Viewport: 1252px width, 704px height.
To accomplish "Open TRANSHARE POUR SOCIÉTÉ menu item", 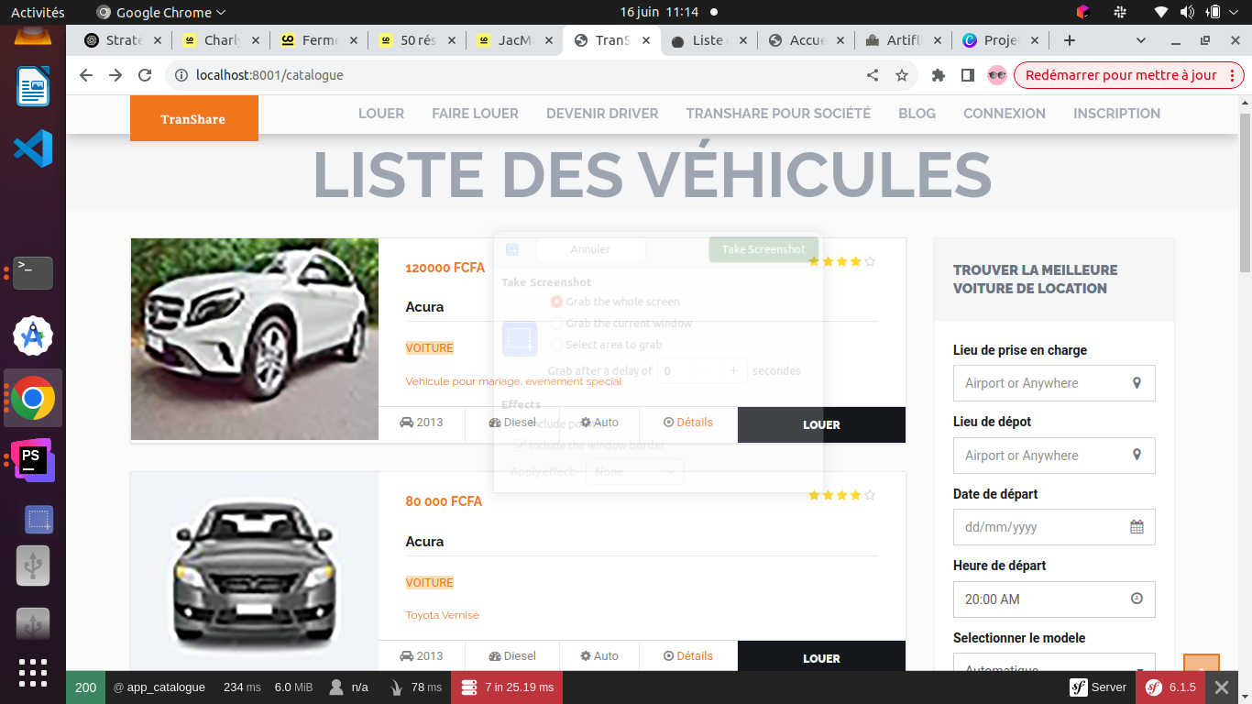I will click(778, 114).
